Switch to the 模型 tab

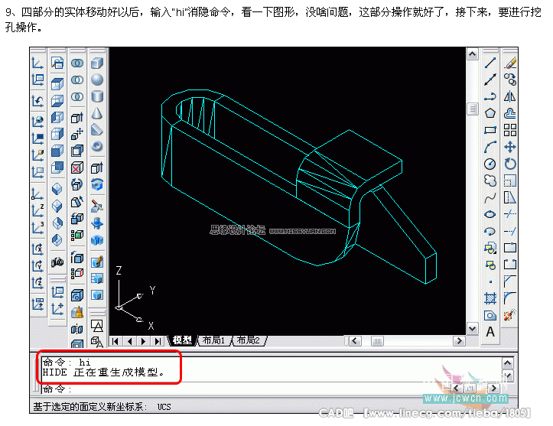pyautogui.click(x=183, y=340)
